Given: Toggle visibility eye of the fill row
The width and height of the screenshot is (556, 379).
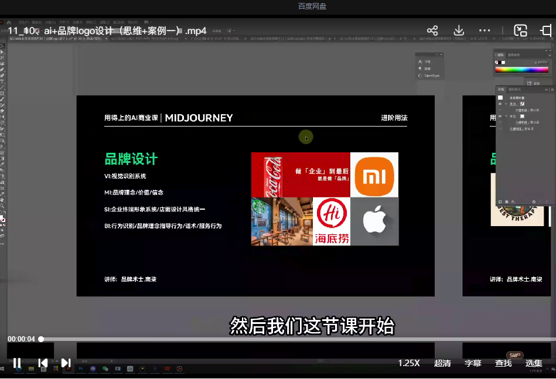Looking at the screenshot, I should [500, 116].
